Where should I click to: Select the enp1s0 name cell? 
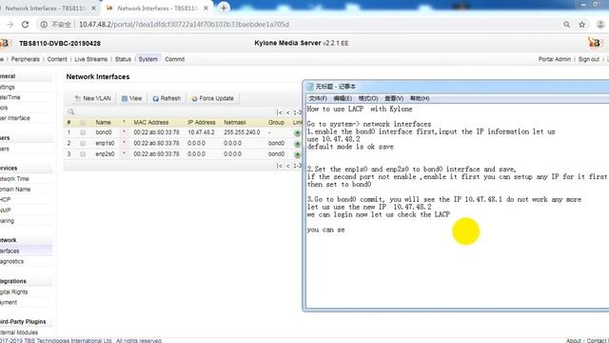(105, 144)
